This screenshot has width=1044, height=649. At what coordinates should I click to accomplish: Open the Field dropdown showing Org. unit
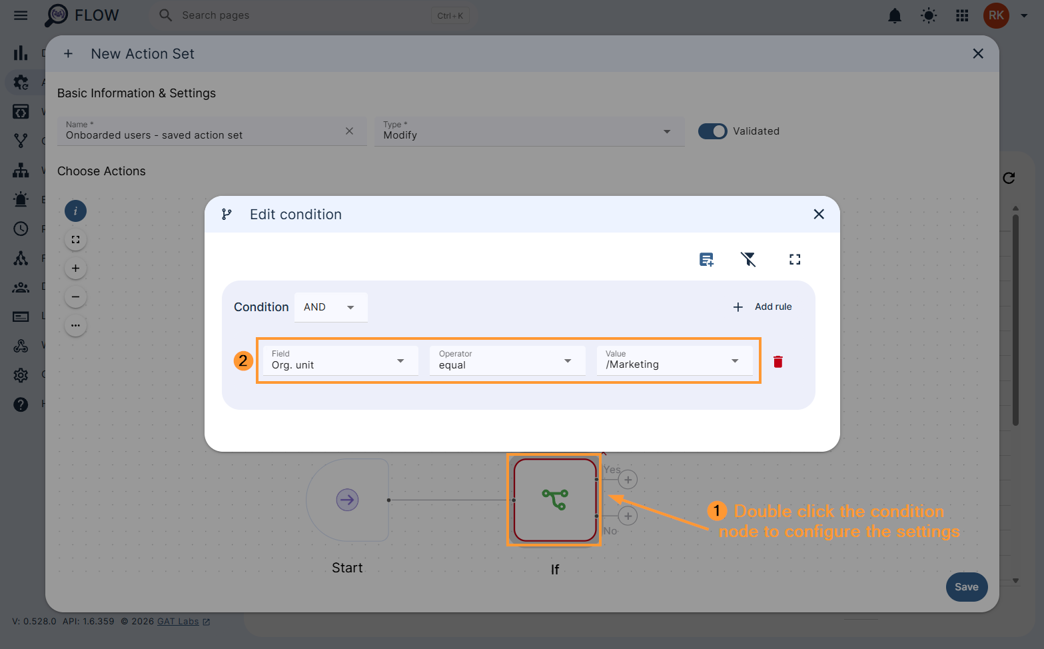(340, 360)
